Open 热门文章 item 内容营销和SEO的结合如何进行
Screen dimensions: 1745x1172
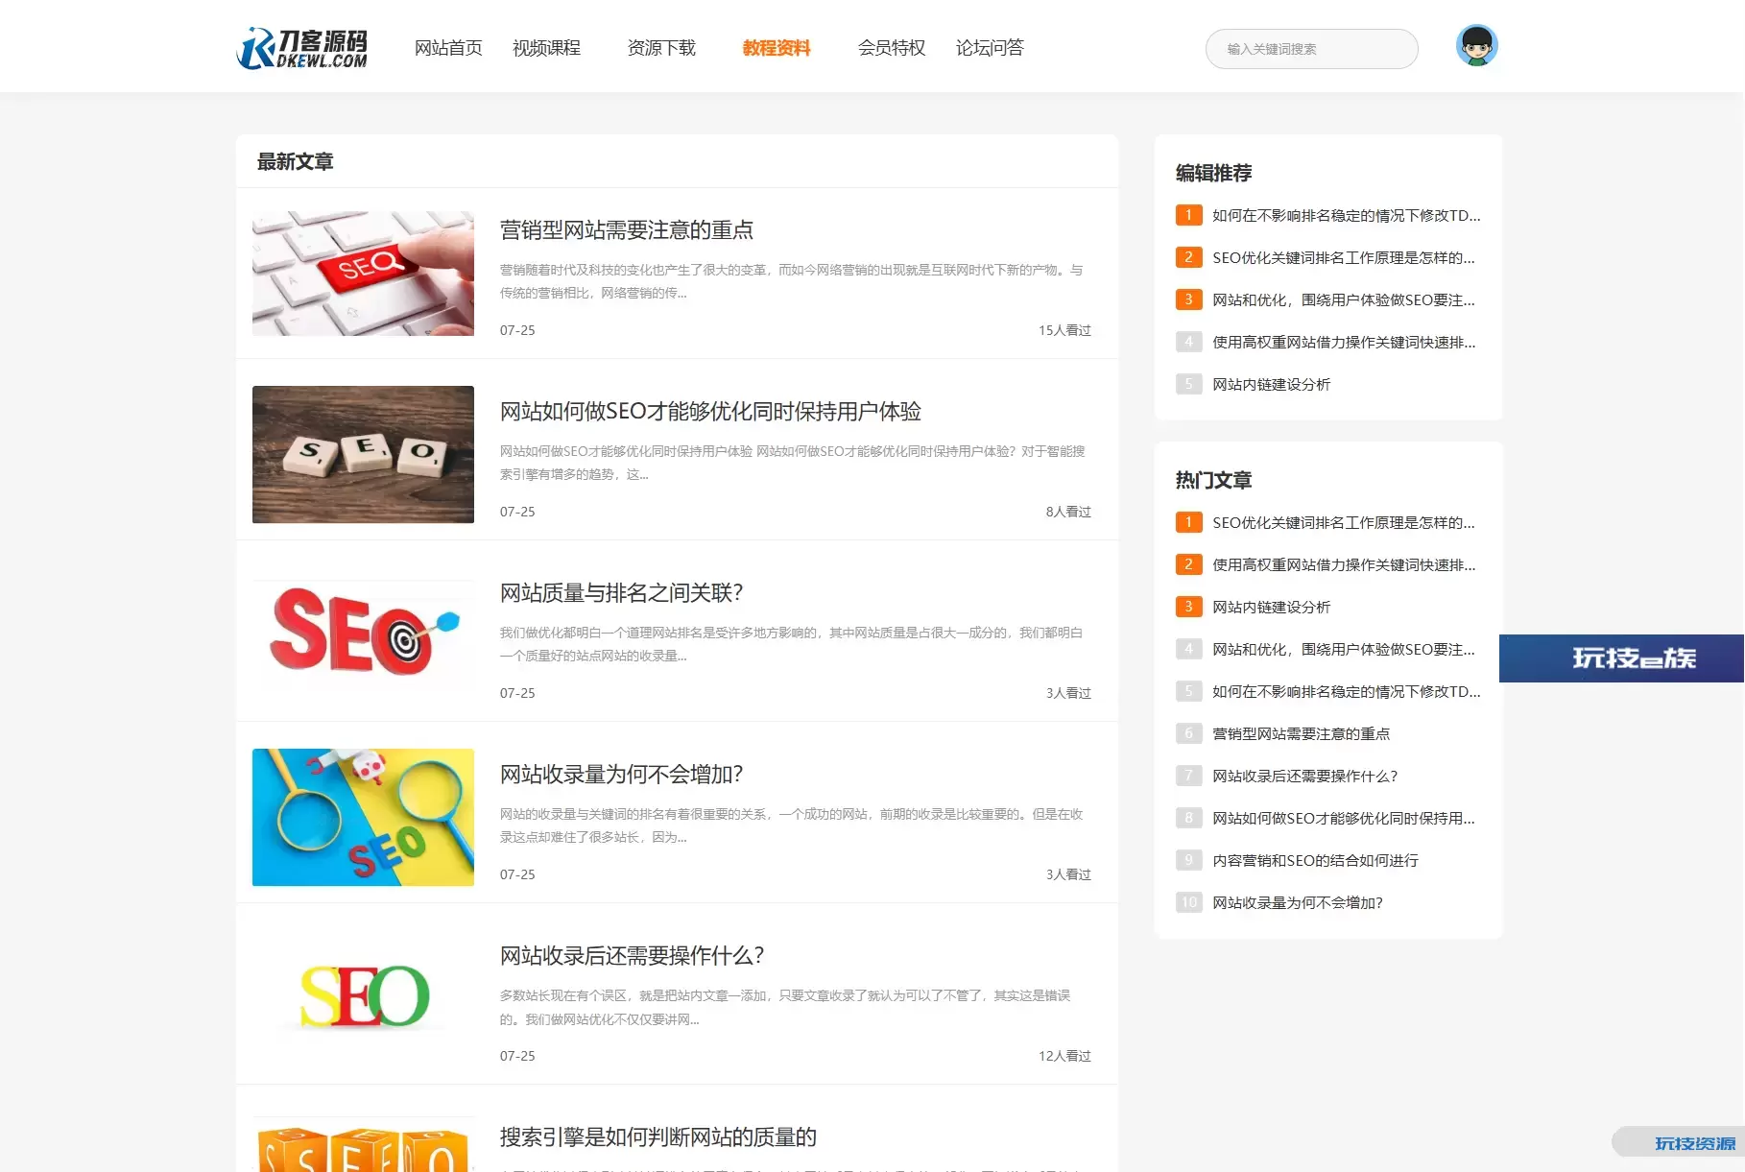coord(1315,860)
